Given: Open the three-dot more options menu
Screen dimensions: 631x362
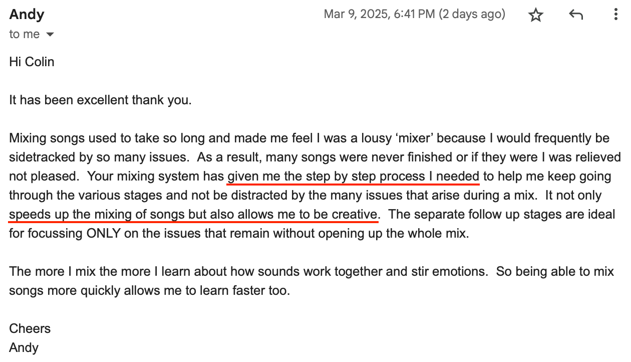Looking at the screenshot, I should pos(615,15).
